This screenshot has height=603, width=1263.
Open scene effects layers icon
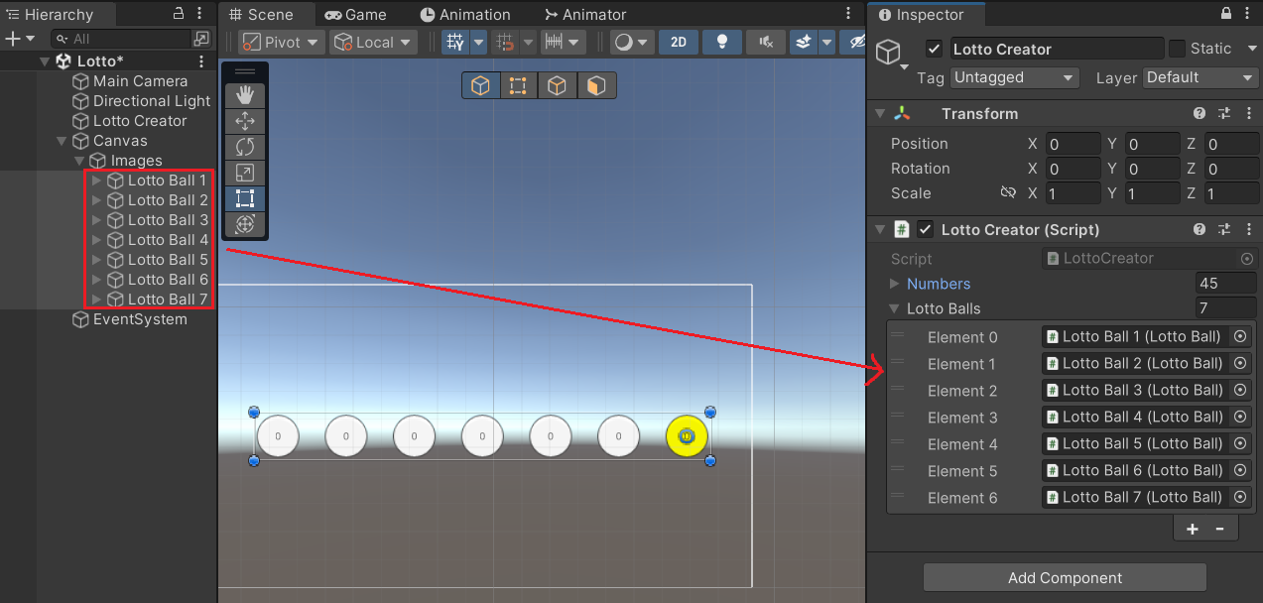pos(803,43)
